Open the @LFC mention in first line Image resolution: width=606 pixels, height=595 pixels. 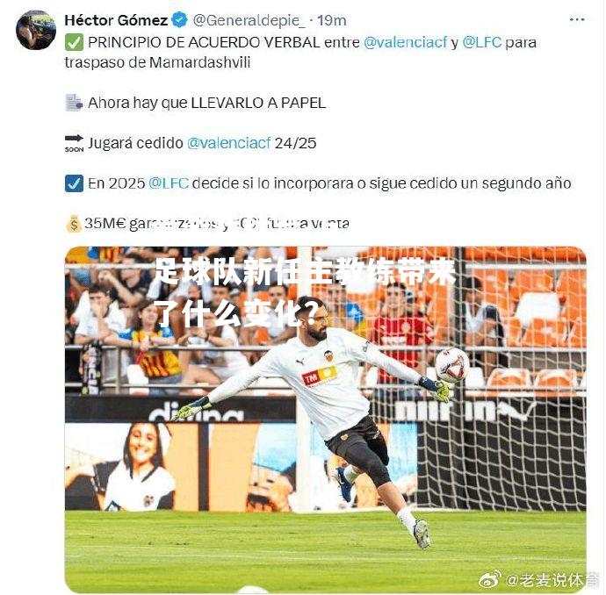pos(481,42)
